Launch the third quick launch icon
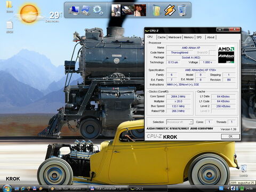This screenshot has height=192, width=256. (x=29, y=188)
